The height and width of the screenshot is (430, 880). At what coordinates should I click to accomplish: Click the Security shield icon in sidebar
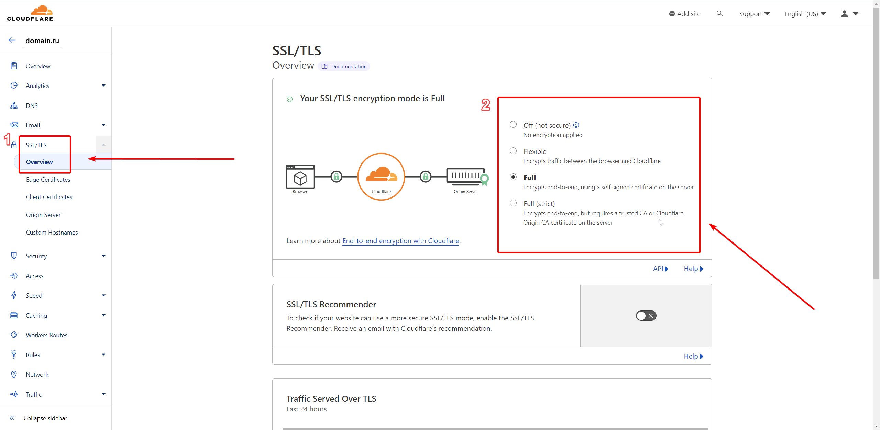[14, 256]
